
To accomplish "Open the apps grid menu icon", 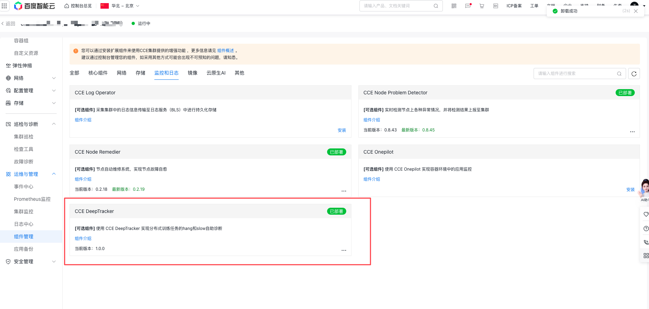I will (x=4, y=6).
